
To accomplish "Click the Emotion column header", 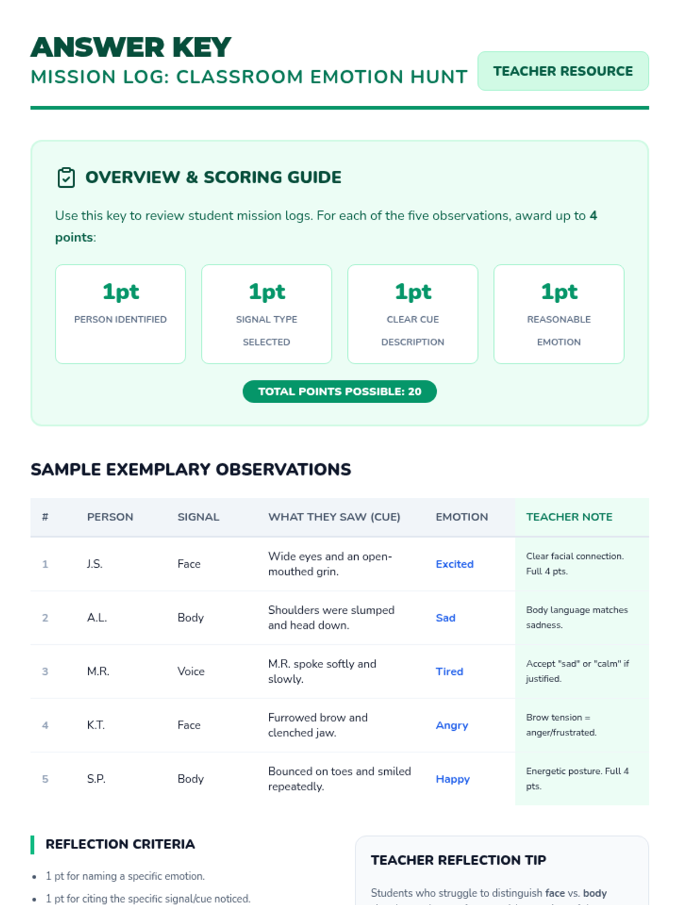I will click(x=461, y=517).
